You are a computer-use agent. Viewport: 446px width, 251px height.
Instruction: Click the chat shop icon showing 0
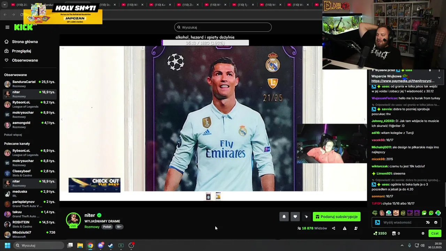394,234
